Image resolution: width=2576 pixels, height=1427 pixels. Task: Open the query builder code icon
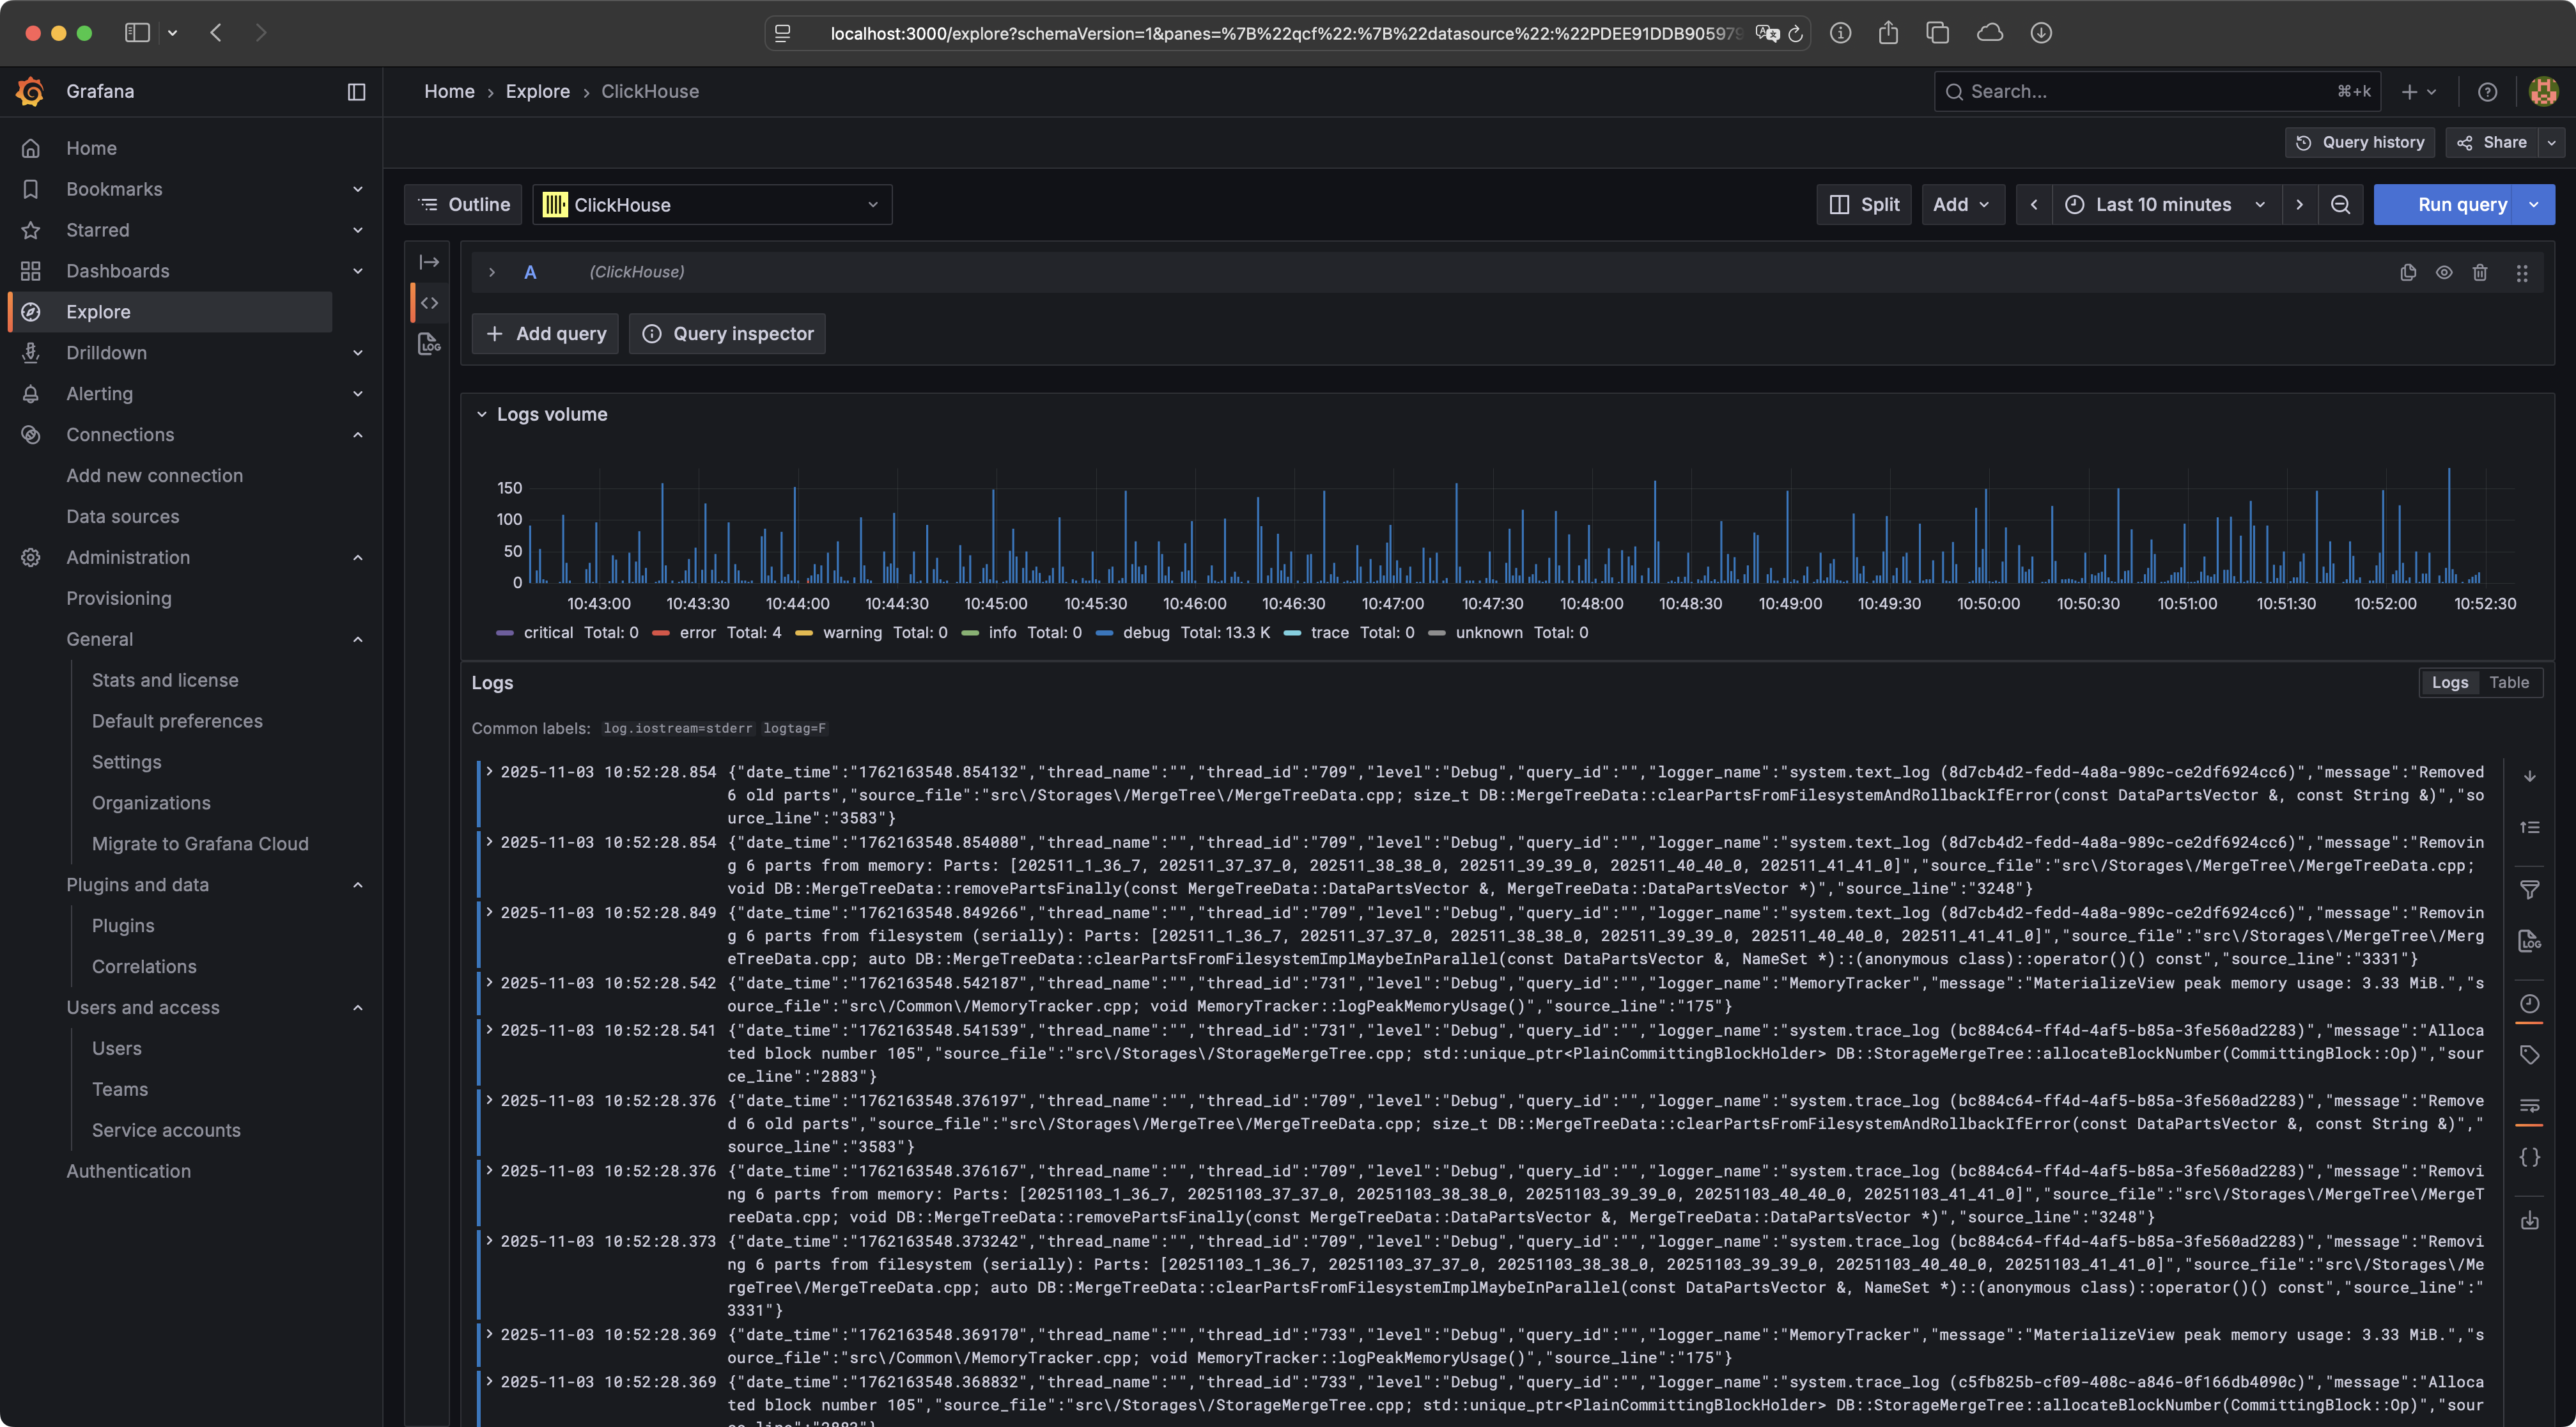point(430,303)
